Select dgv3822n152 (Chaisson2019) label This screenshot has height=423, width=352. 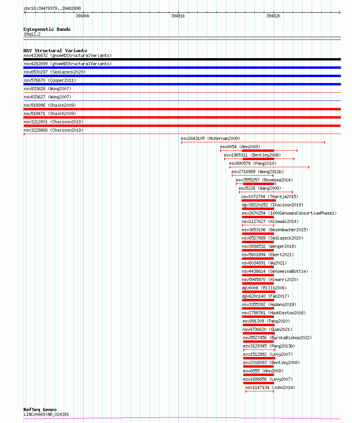point(273,205)
